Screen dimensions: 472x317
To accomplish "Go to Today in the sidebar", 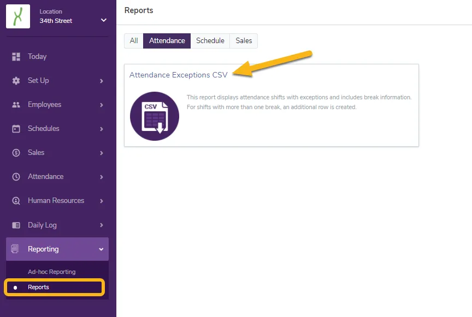I will pos(37,57).
